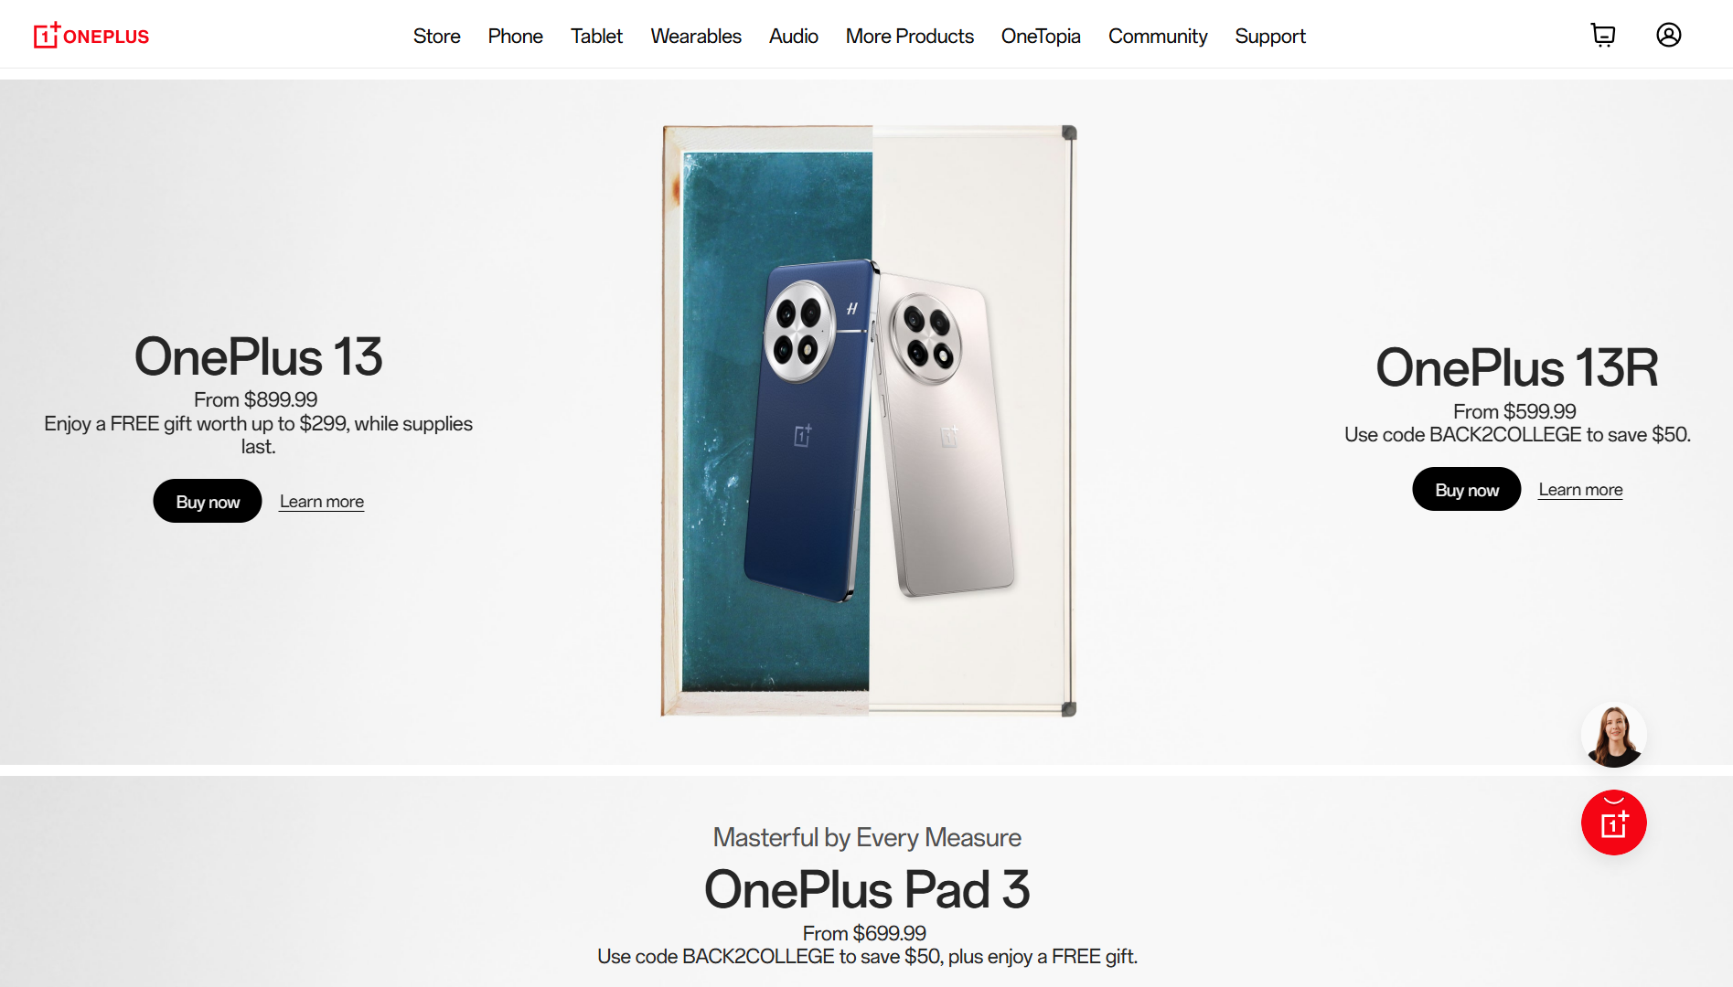Open the live chat agent avatar
Image resolution: width=1733 pixels, height=987 pixels.
pyautogui.click(x=1614, y=735)
